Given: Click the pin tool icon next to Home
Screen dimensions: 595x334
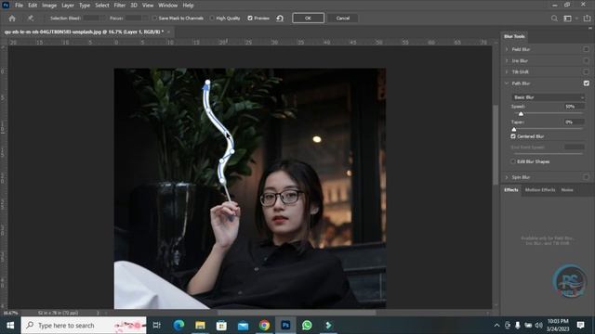Looking at the screenshot, I should 31,19.
